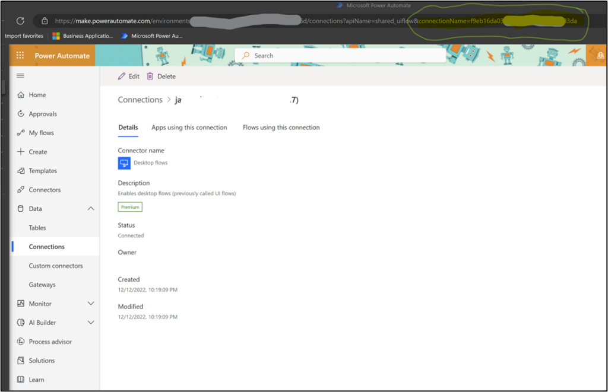Click the My flows icon
Image resolution: width=608 pixels, height=392 pixels.
21,133
